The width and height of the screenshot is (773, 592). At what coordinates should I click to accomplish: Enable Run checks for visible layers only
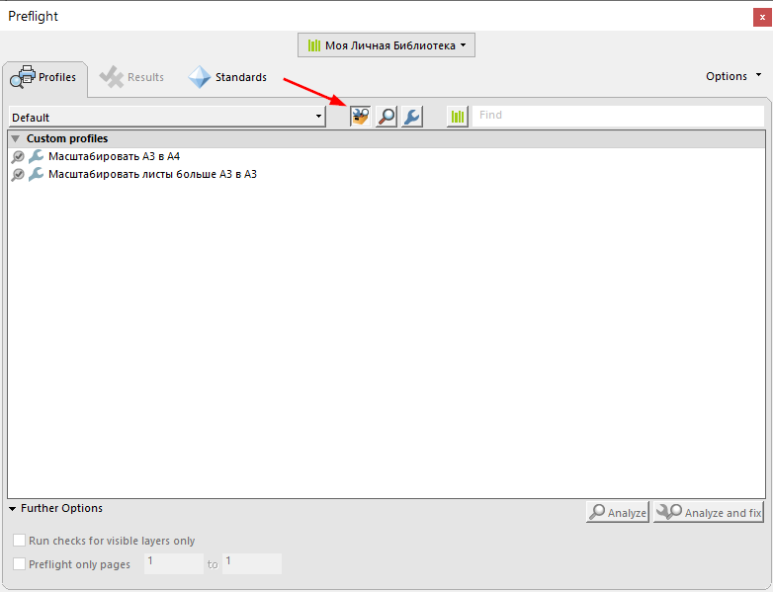[19, 541]
